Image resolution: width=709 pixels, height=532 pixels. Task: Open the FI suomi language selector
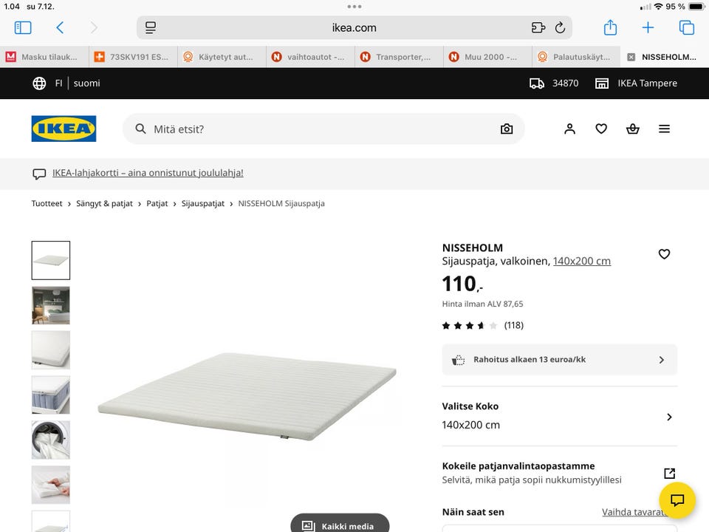tap(66, 83)
